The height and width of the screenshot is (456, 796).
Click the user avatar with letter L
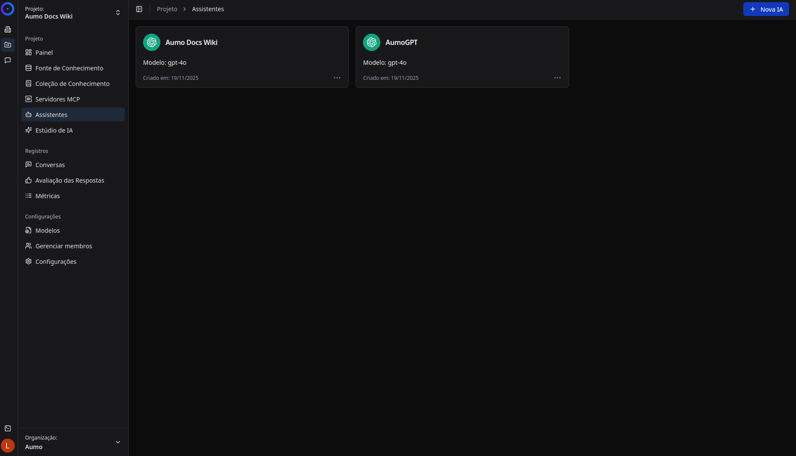coord(8,446)
